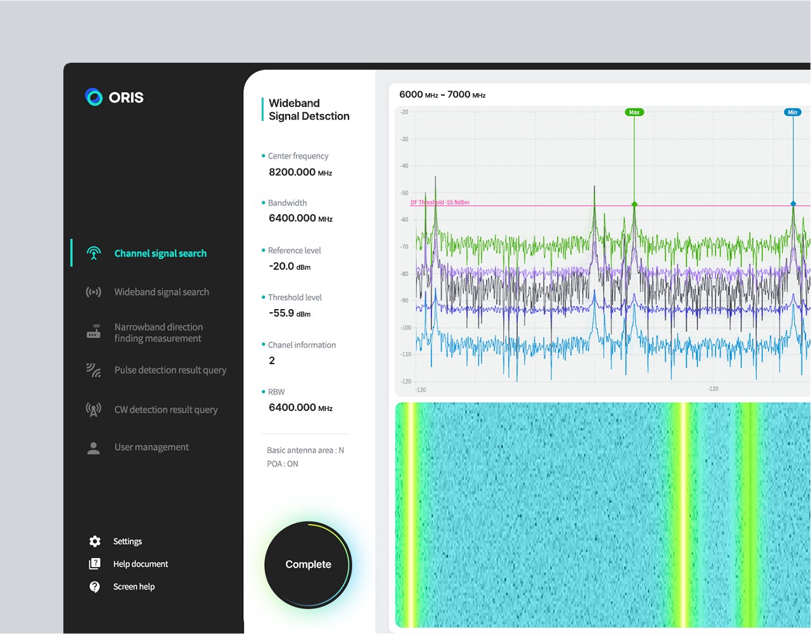This screenshot has width=811, height=634.
Task: Click the Bandwidth label
Action: 287,203
